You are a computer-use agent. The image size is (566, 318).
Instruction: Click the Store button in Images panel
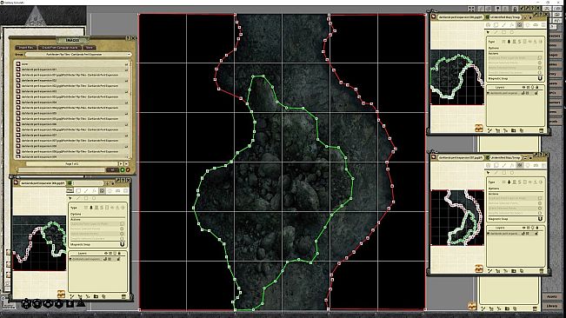[x=90, y=48]
